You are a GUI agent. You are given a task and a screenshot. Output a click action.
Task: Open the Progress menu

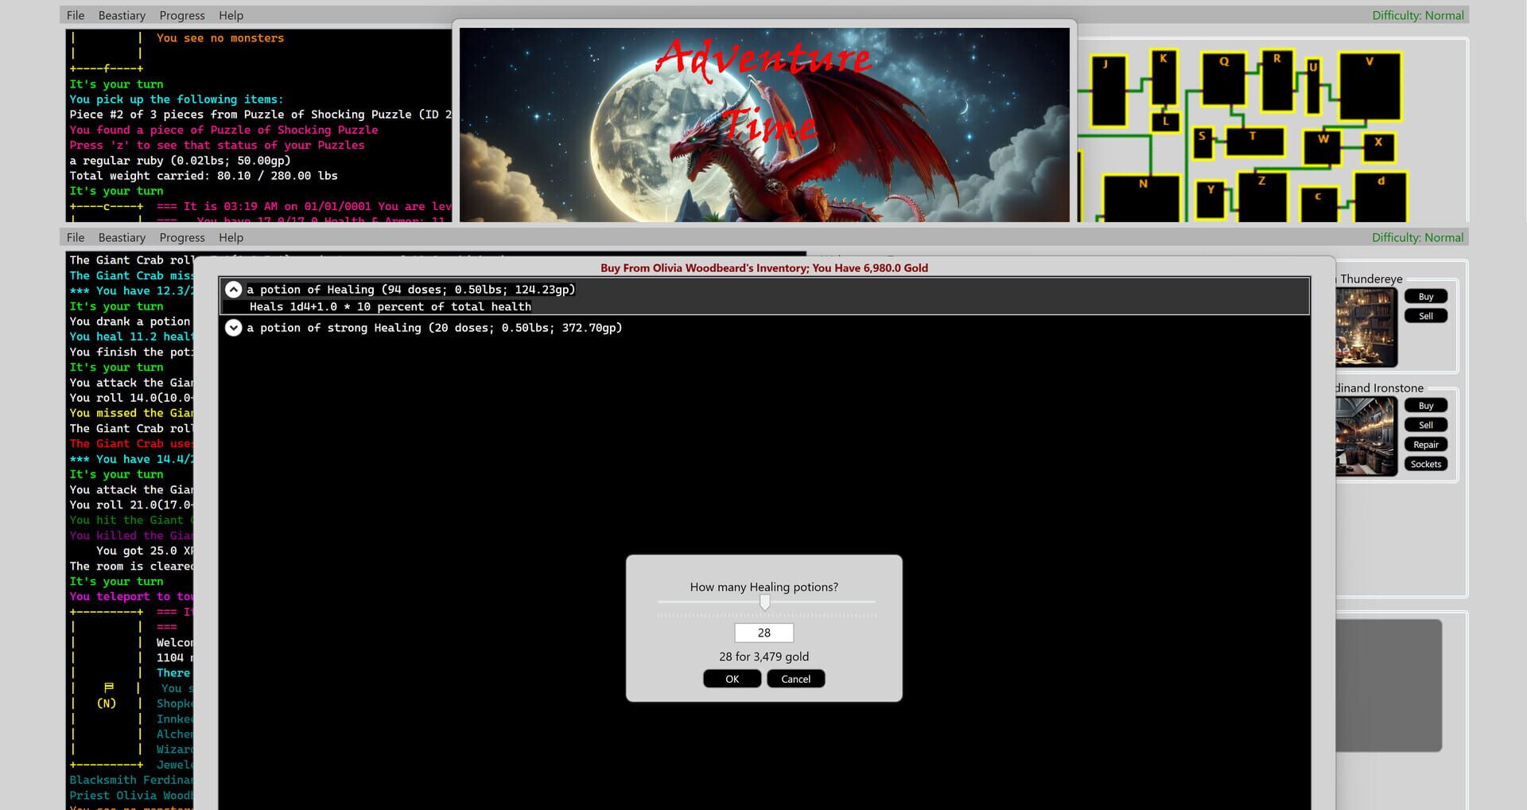pos(181,237)
